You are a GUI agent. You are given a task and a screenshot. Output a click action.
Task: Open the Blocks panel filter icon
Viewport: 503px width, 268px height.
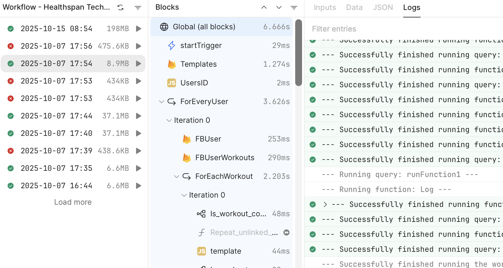(294, 7)
